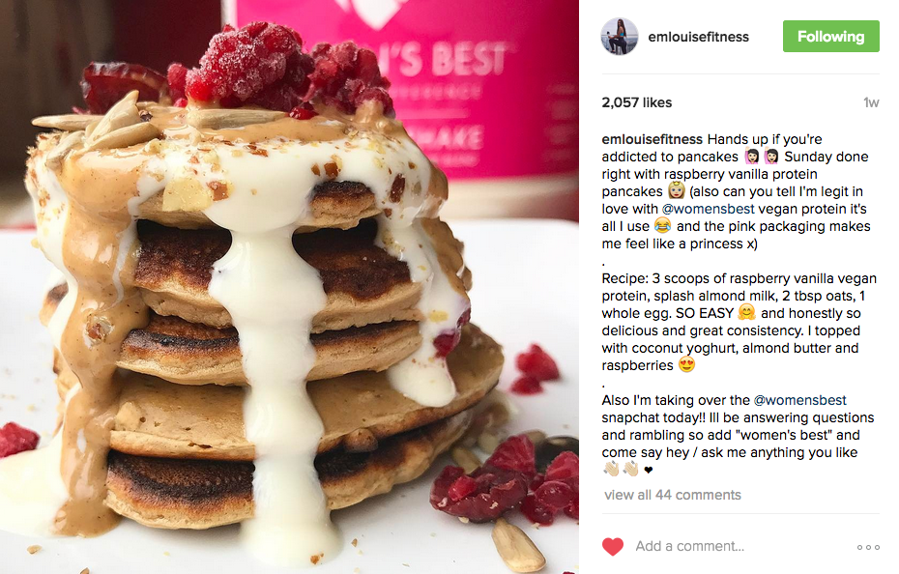The height and width of the screenshot is (574, 899).
Task: Expand view all 44 comments
Action: click(673, 495)
